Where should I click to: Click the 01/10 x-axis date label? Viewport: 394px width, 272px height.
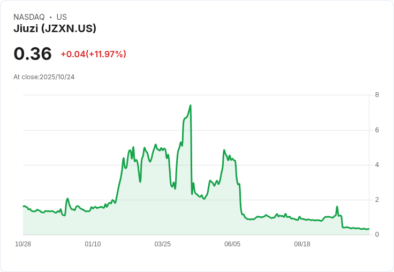[x=93, y=244]
